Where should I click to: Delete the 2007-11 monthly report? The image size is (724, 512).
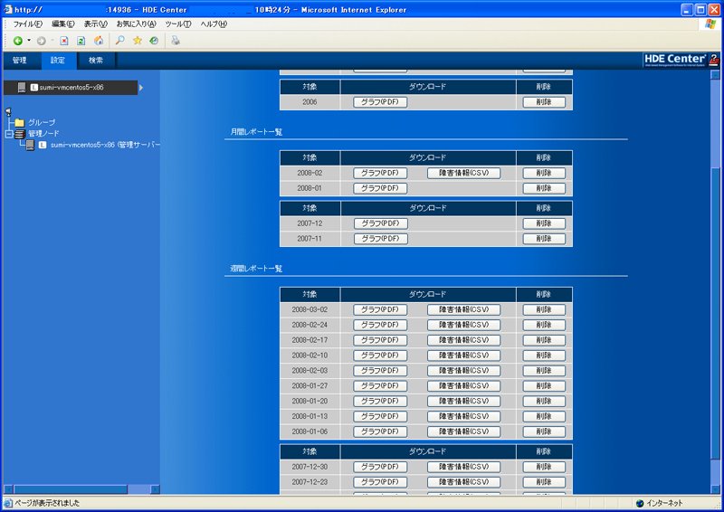point(544,239)
